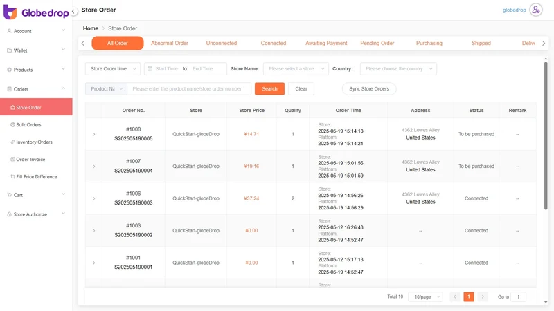Click the globedrop username link
554x311 pixels.
click(x=515, y=10)
